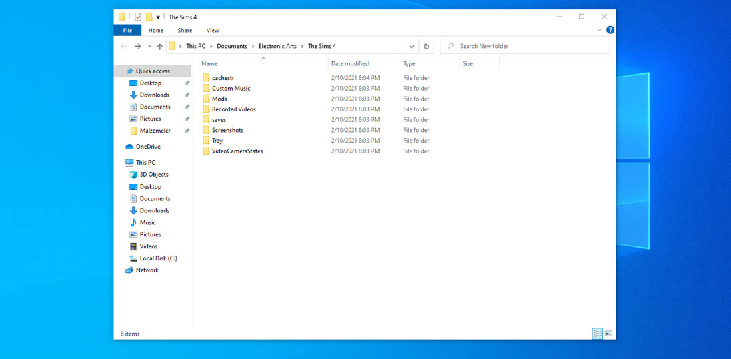Click This PC in the breadcrumb path
This screenshot has height=359, width=731.
pyautogui.click(x=196, y=46)
